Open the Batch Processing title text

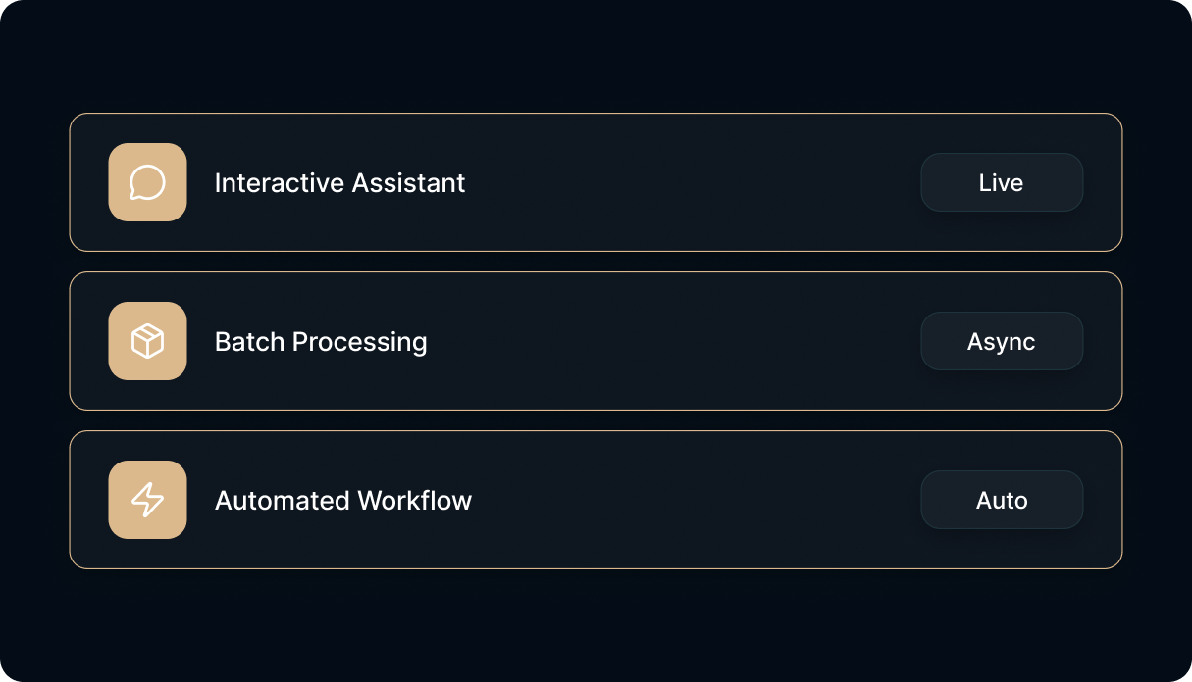click(x=321, y=342)
